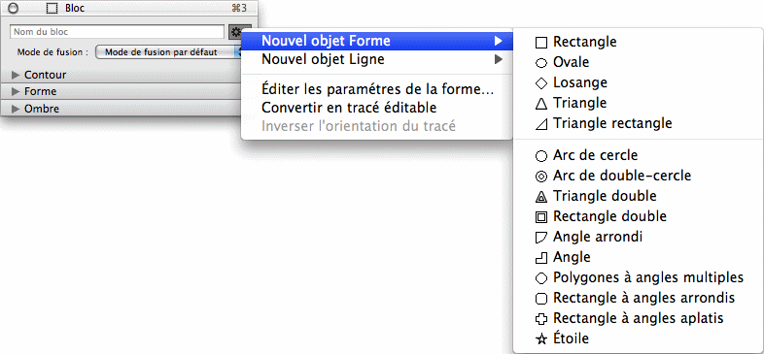Collapse the Bloc palette with round button
Screen dimensions: 764x354
coord(14,9)
